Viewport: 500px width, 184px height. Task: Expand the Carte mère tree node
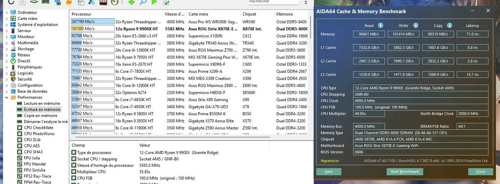click(x=7, y=19)
